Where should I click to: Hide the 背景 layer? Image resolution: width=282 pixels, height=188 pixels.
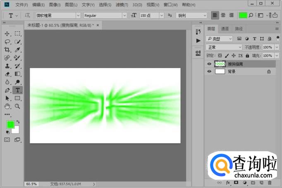[x=209, y=71]
